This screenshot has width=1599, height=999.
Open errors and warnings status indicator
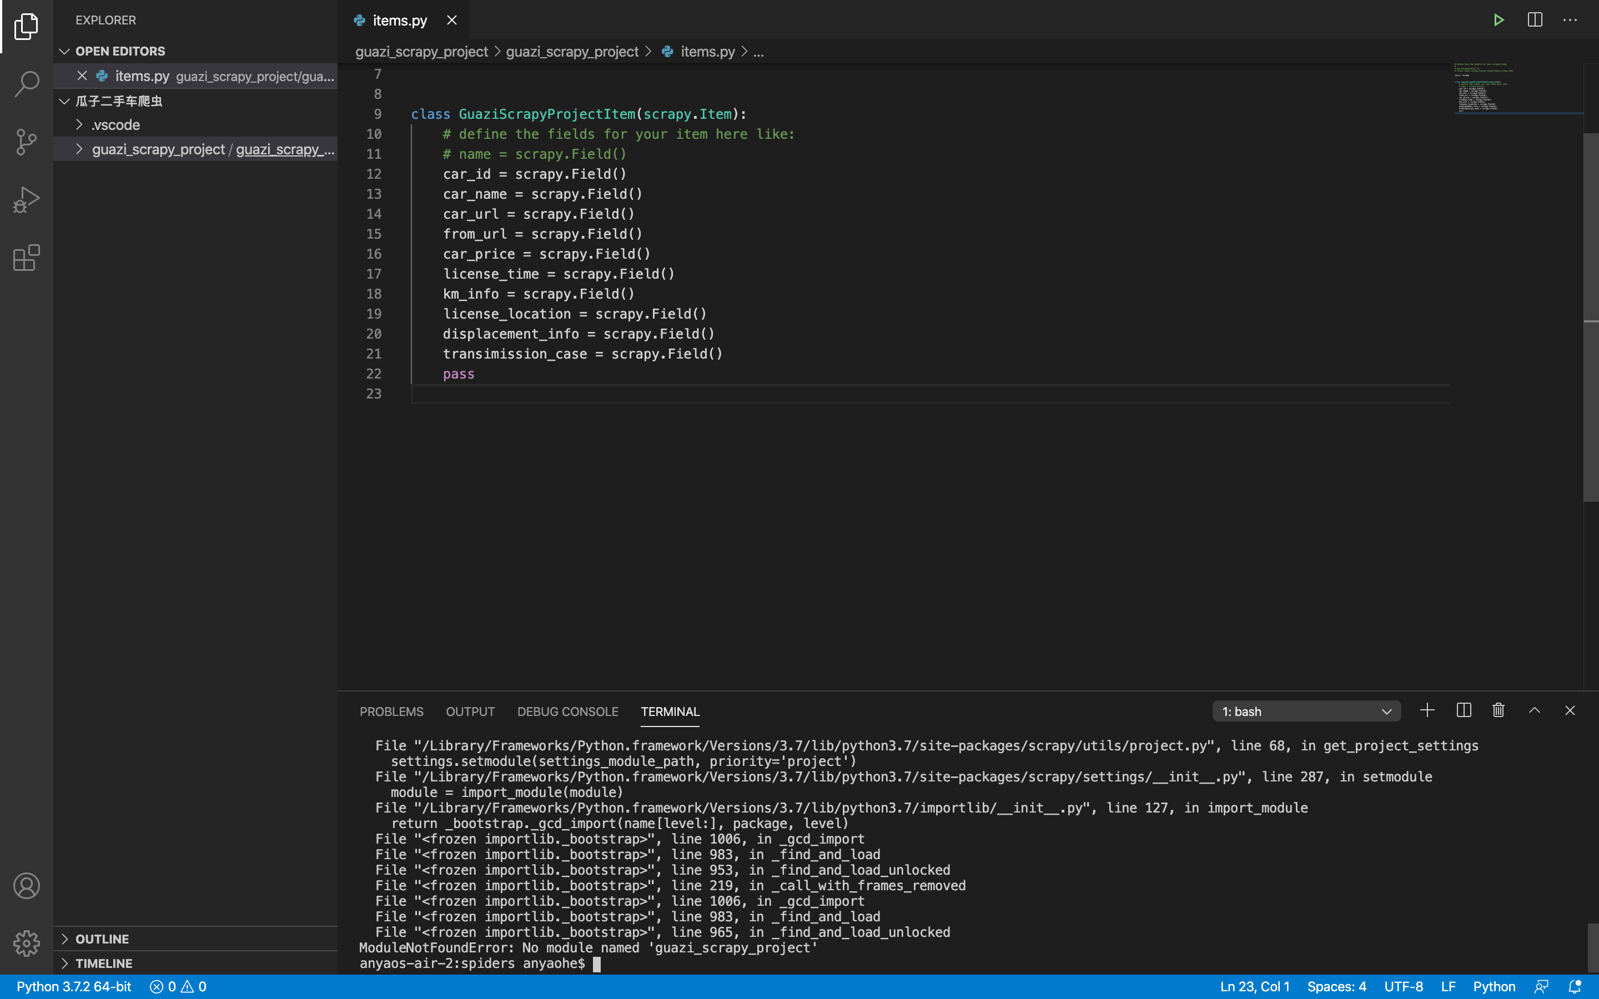click(178, 986)
